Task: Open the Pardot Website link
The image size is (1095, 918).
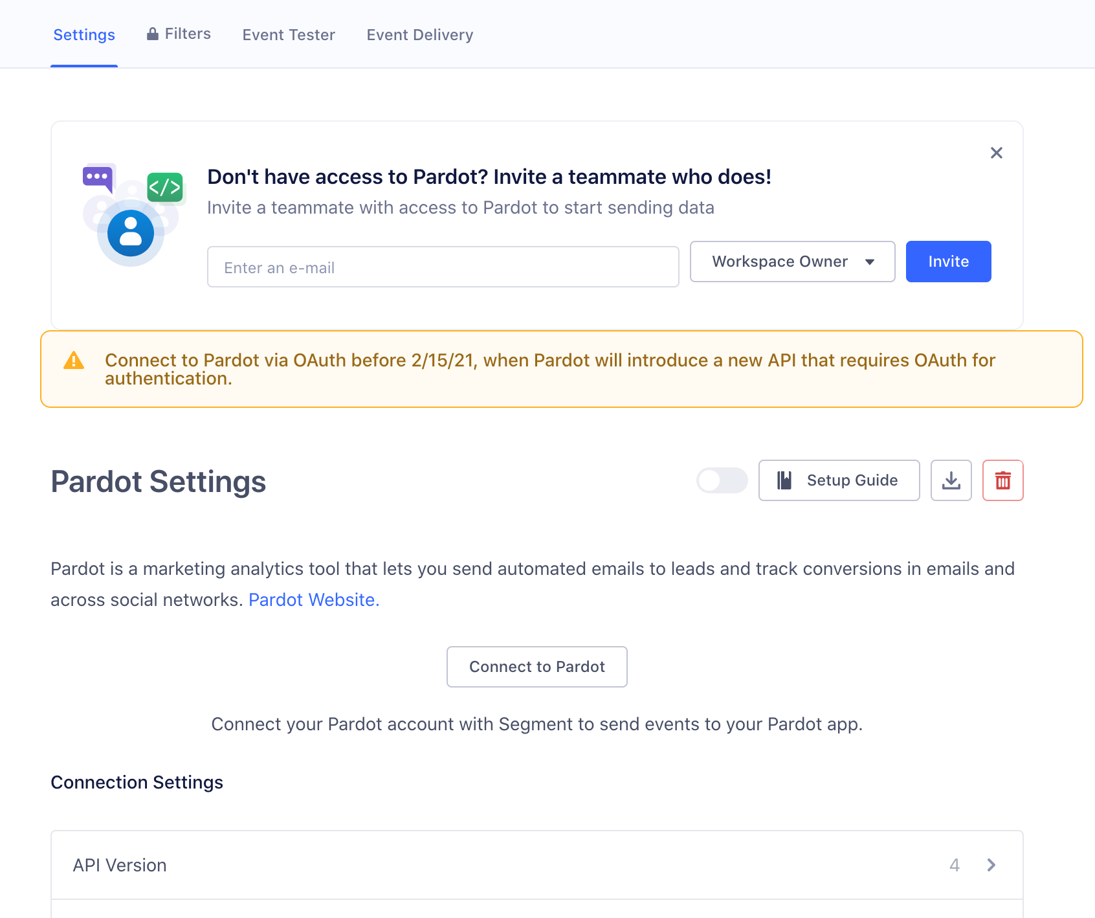Action: (313, 599)
